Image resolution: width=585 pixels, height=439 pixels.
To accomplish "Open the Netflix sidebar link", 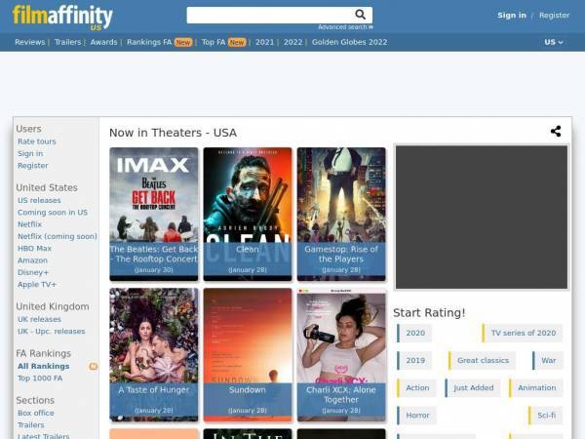I will point(29,224).
